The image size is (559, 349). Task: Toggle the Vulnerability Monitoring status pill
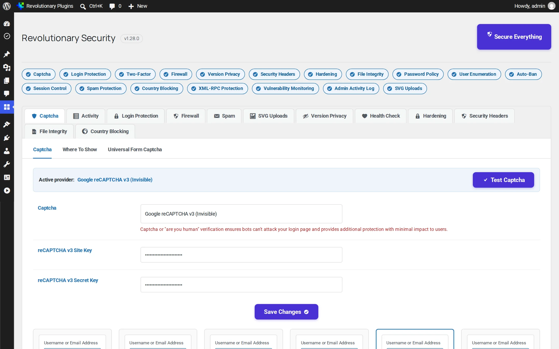pyautogui.click(x=285, y=88)
